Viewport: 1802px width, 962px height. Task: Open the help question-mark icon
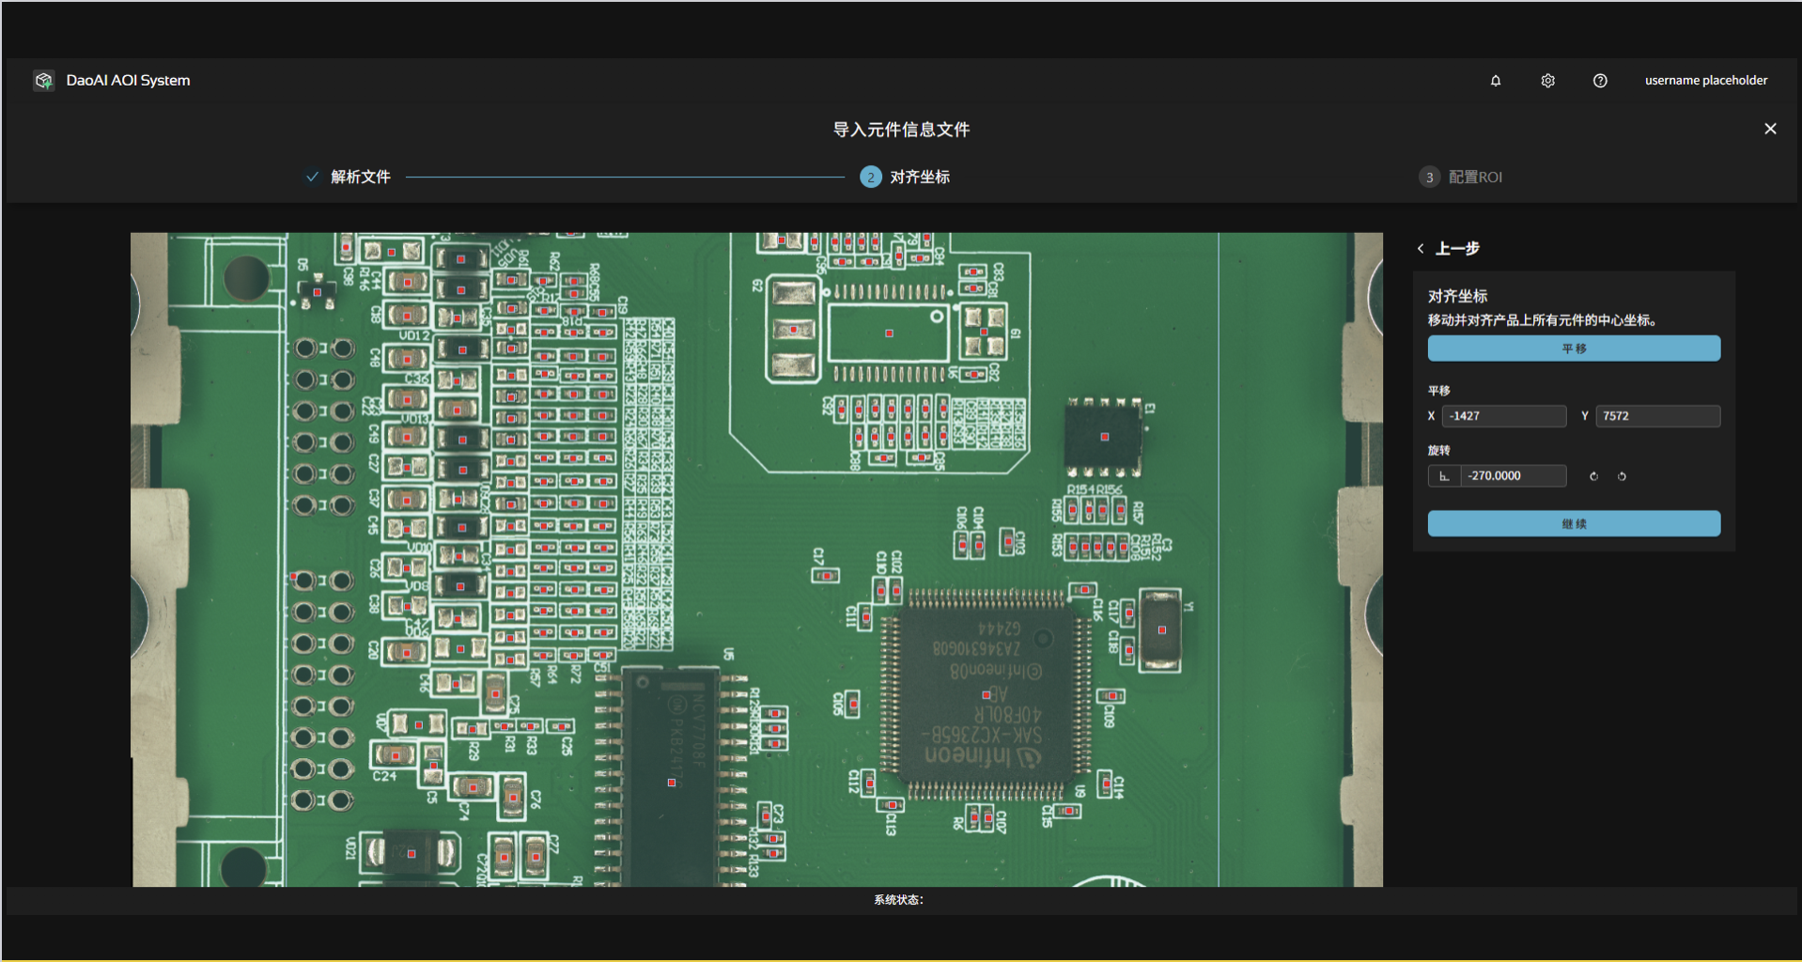pyautogui.click(x=1599, y=81)
